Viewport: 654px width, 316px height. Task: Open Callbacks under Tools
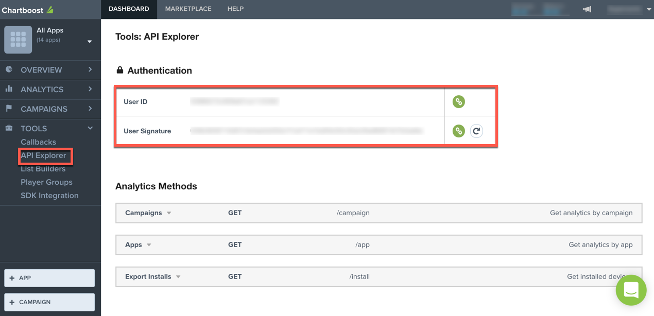38,142
